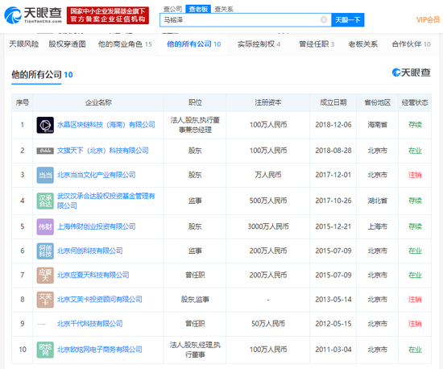Select the date 2011-03-04 cell
443x369 pixels.
(333, 350)
